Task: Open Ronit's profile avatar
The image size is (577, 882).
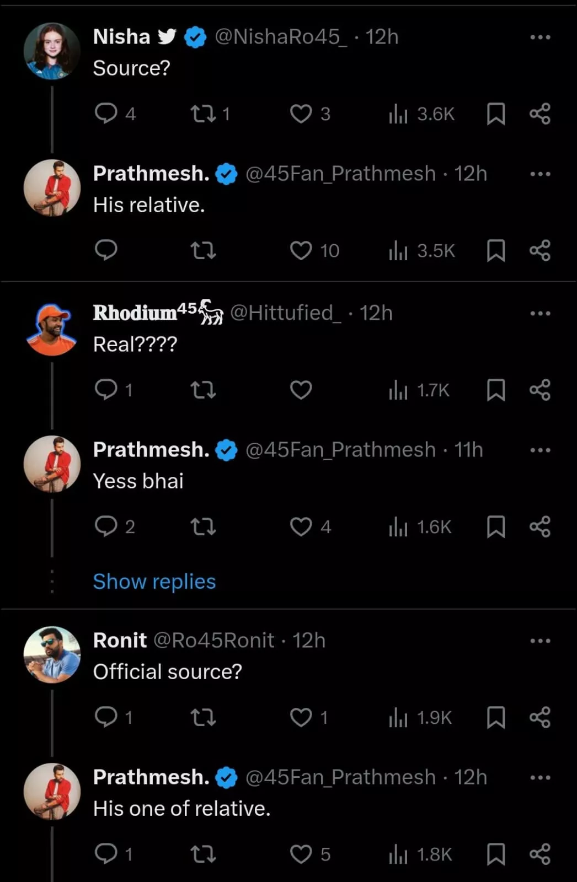Action: [52, 654]
